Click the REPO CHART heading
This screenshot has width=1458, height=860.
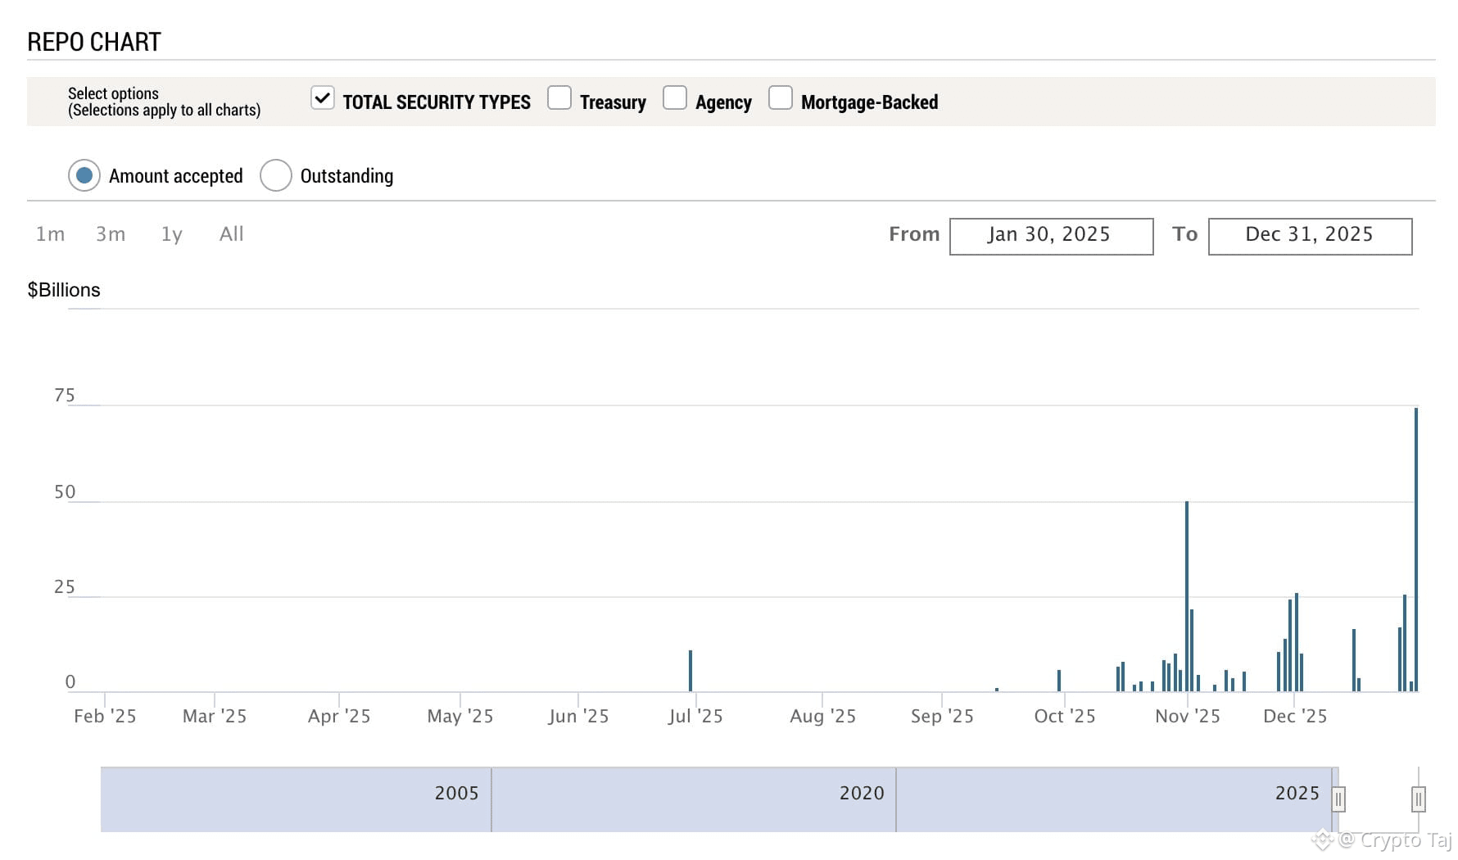click(x=94, y=42)
